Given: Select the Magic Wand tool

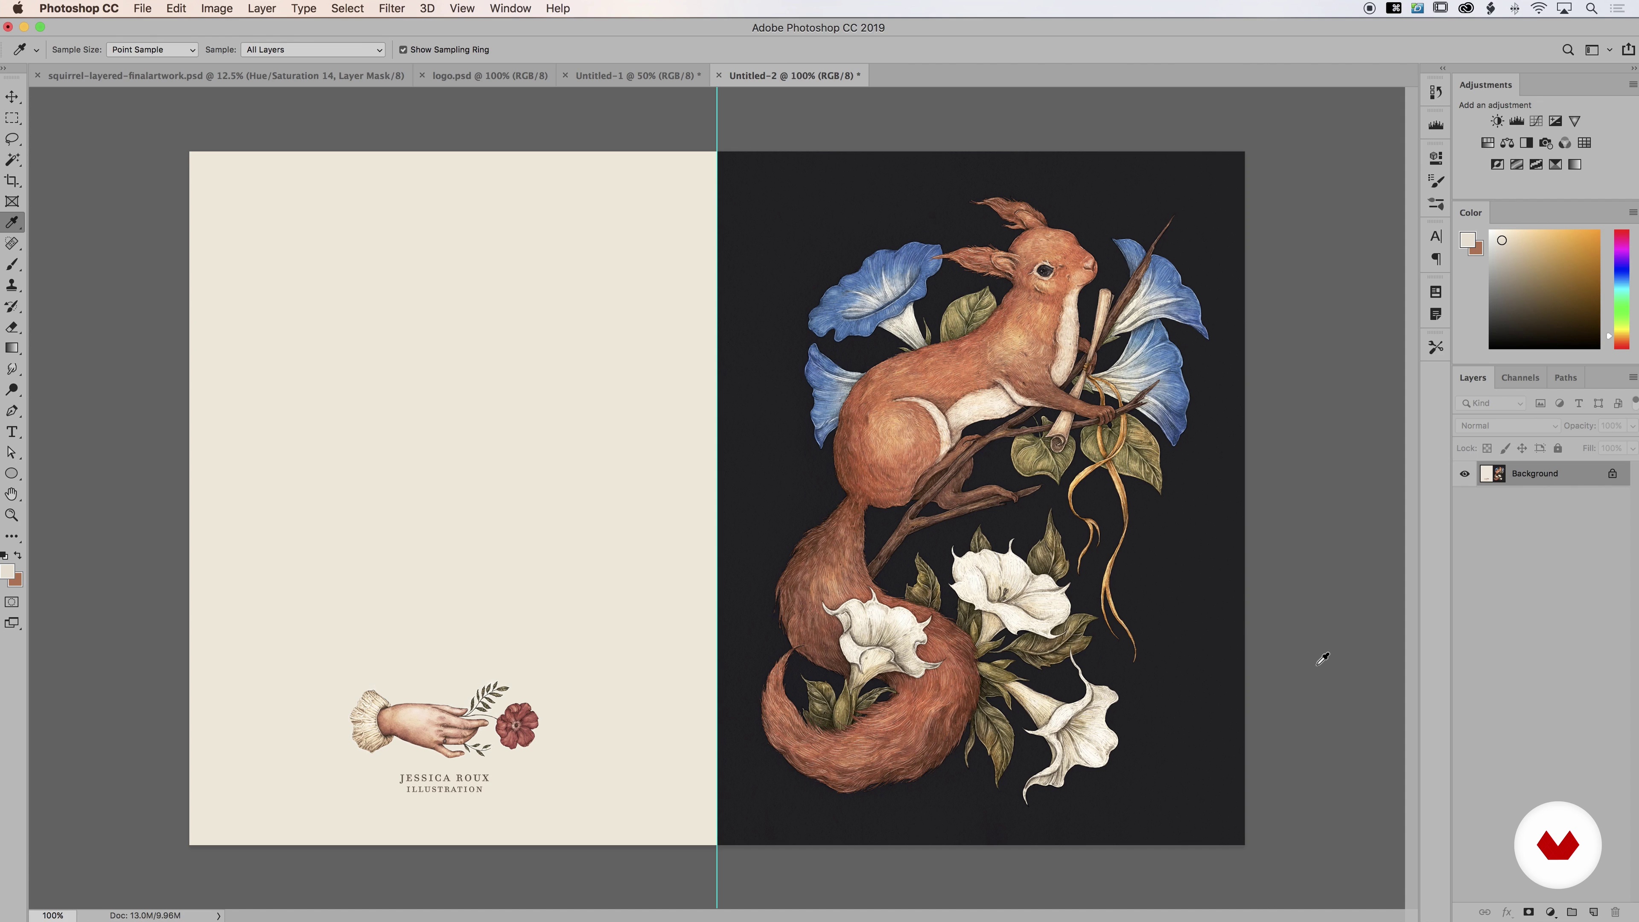Looking at the screenshot, I should (12, 160).
